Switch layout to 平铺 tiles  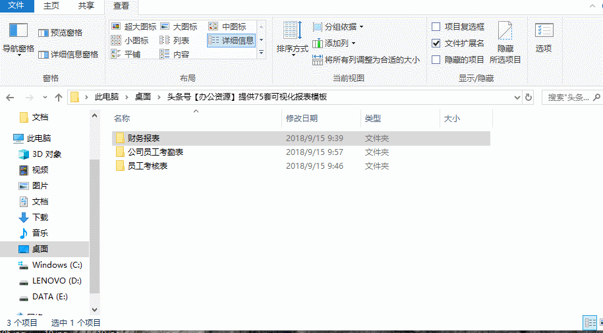tap(126, 54)
